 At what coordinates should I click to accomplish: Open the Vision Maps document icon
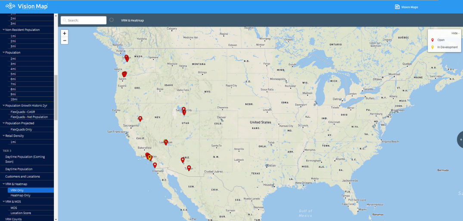[x=397, y=7]
